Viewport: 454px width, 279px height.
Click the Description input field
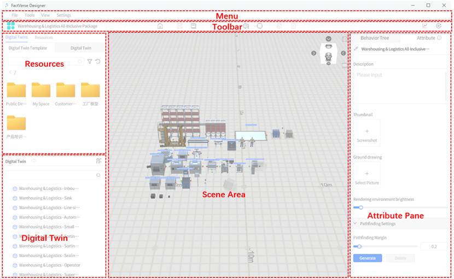(399, 85)
